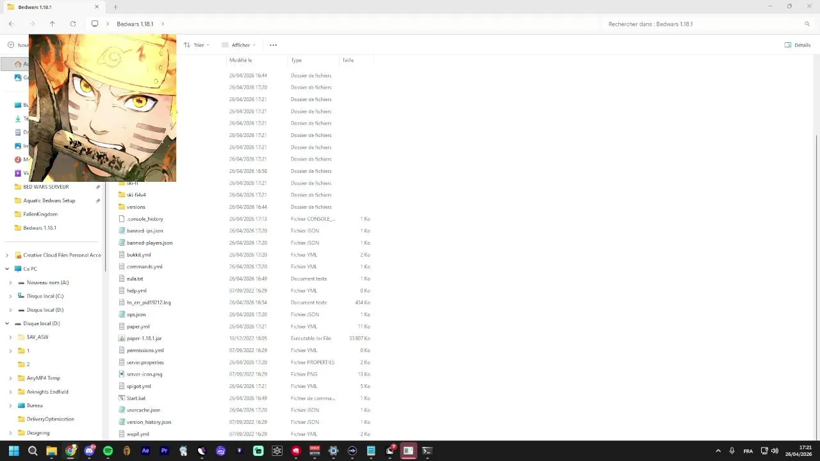Click the microphone tray icon

click(732, 451)
